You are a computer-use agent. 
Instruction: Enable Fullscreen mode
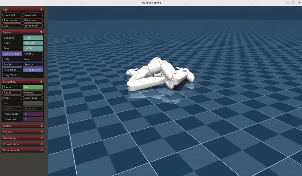click(x=12, y=70)
